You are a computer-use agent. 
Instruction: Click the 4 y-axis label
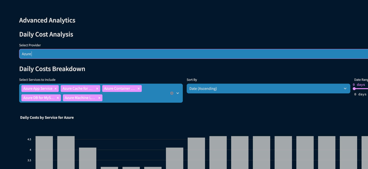coord(30,150)
